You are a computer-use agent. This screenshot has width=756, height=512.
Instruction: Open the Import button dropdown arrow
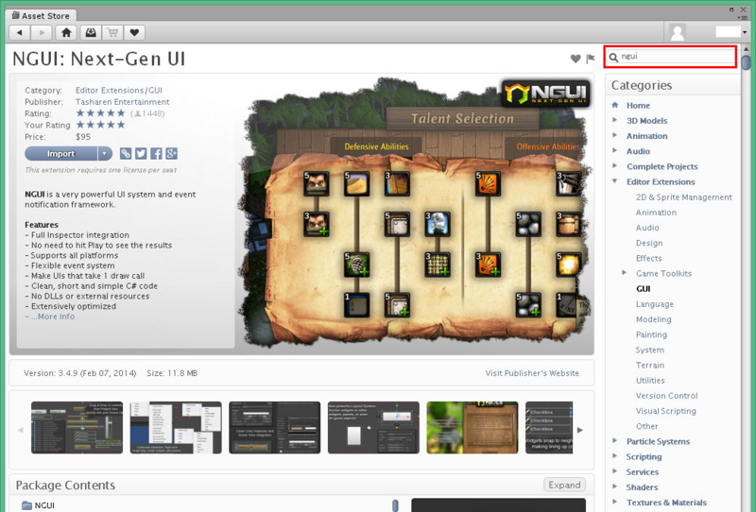pyautogui.click(x=105, y=154)
